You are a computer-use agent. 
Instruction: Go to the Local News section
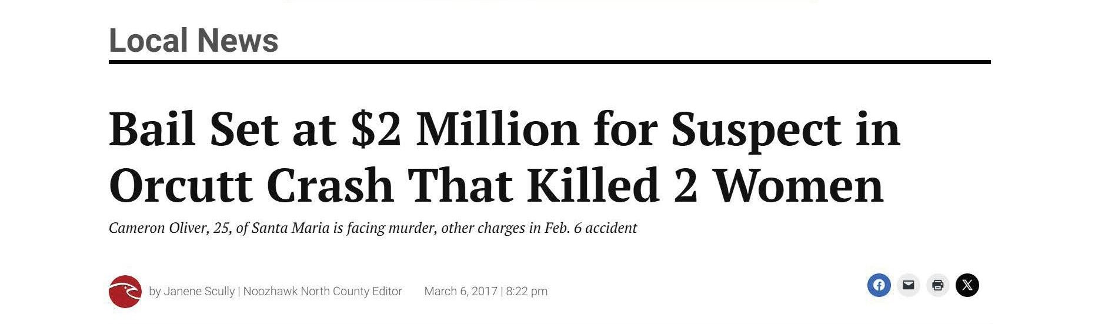(x=193, y=41)
